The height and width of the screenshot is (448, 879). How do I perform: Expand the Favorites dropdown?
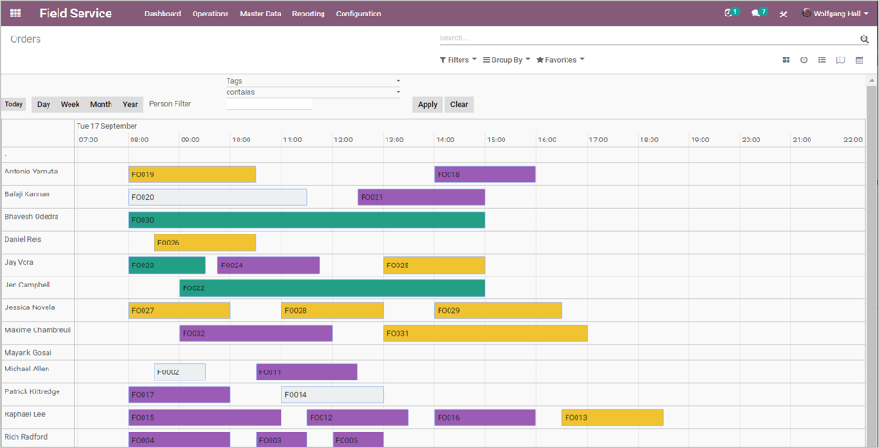click(560, 60)
